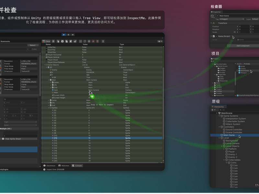Collapse the Sprites array row
259x194 pixels.
tap(49, 108)
